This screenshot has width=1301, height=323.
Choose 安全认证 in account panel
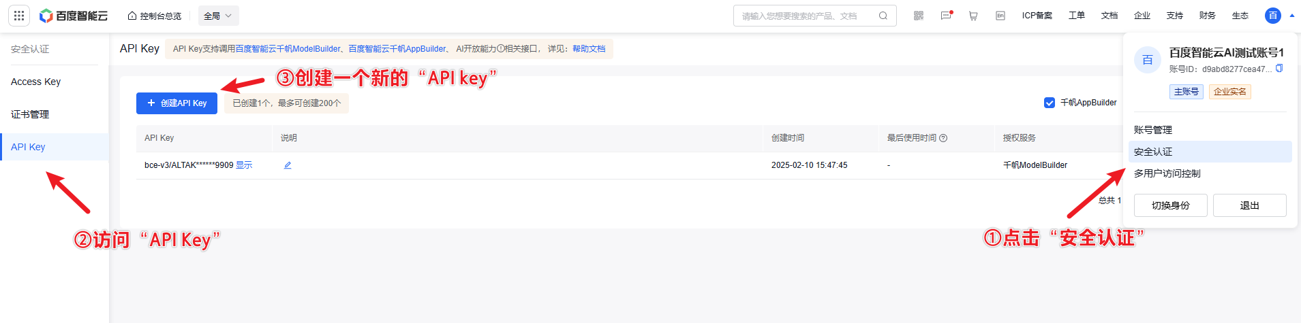(1210, 152)
